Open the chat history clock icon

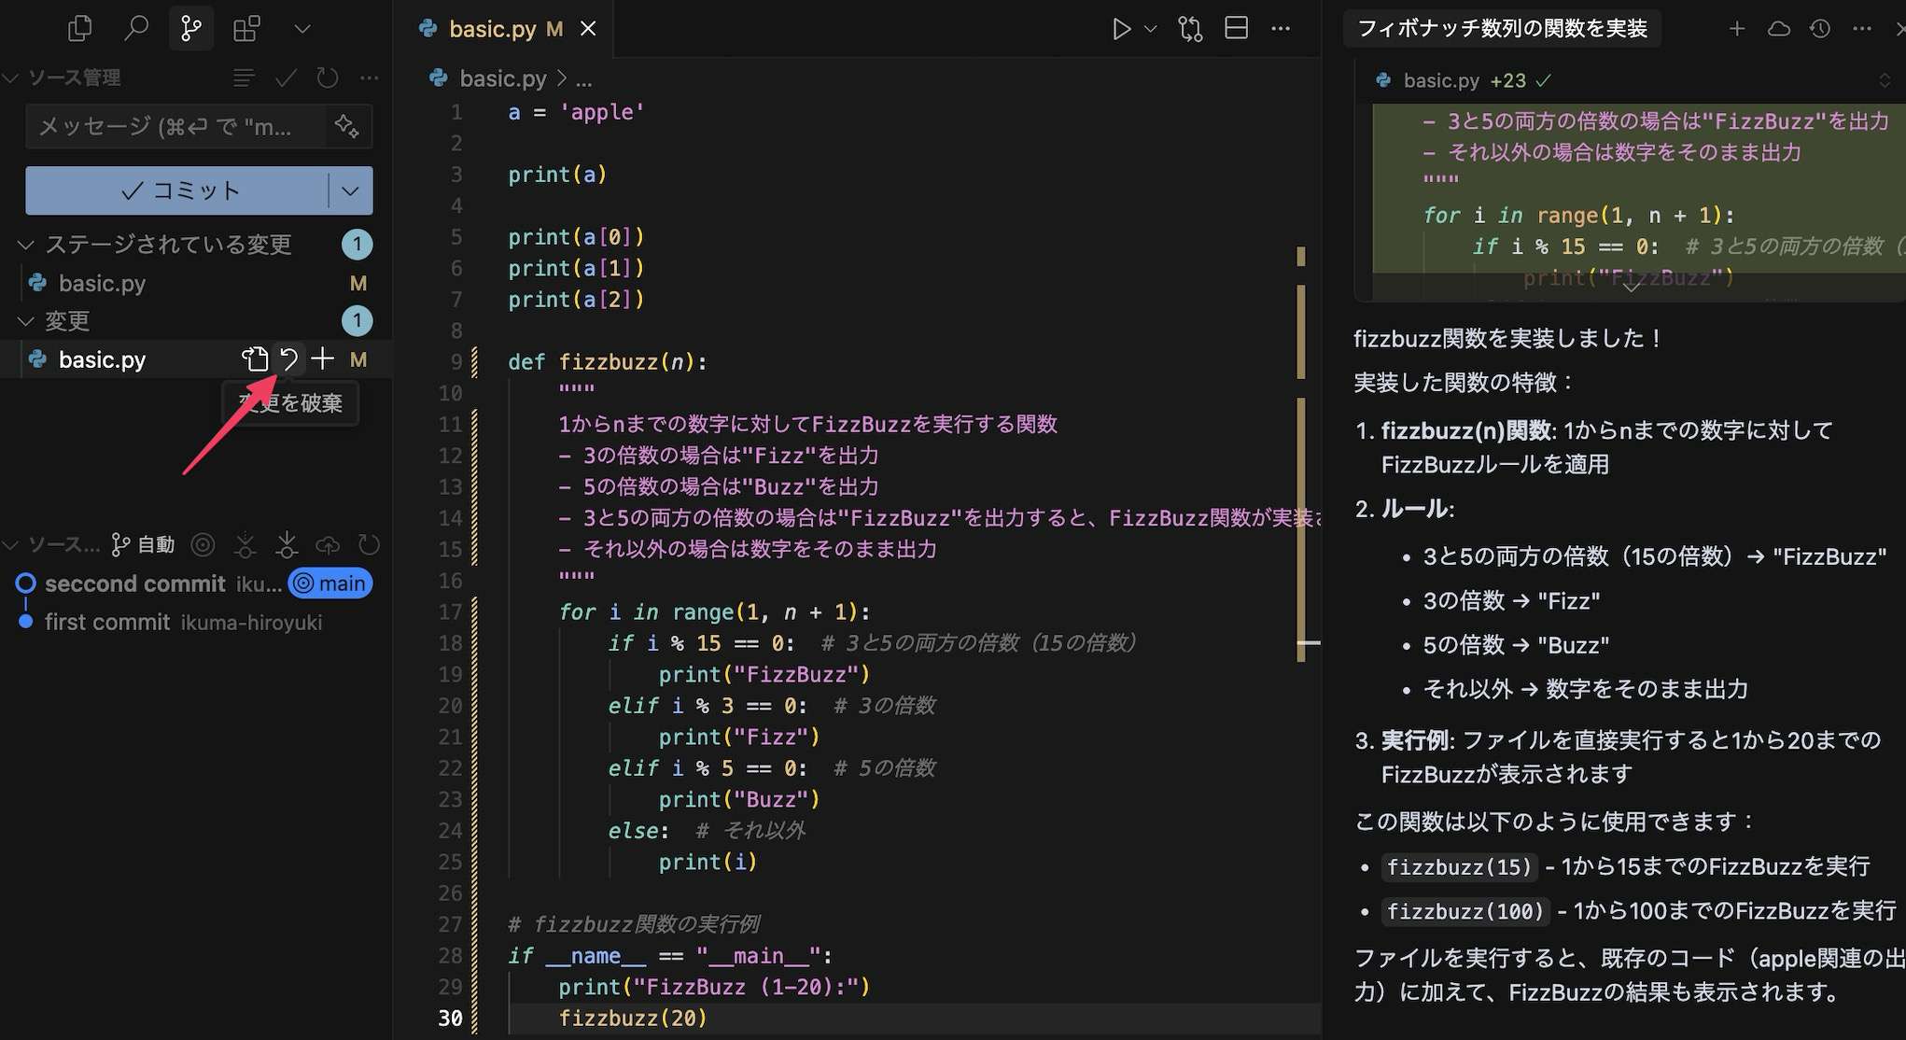1820,29
